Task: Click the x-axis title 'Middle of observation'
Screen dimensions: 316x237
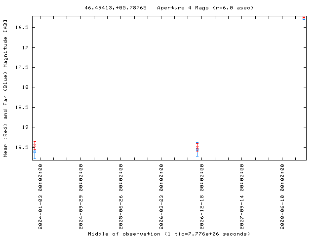Action: tap(124, 234)
